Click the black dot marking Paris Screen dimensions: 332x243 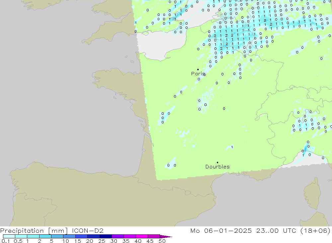tap(198, 69)
